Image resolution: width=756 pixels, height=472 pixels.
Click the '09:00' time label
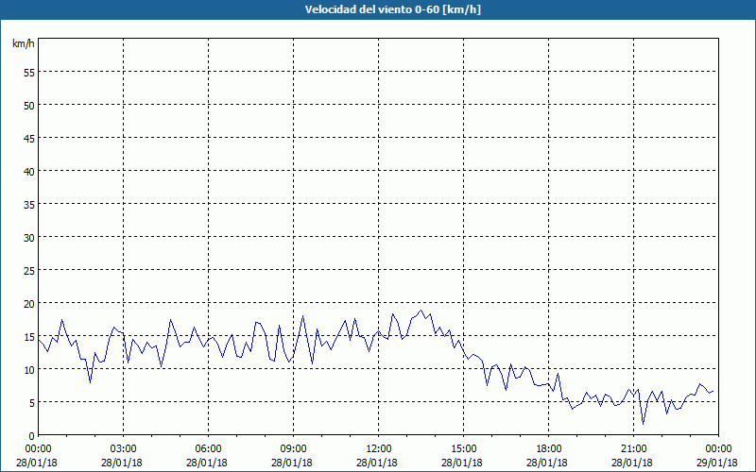coord(293,449)
